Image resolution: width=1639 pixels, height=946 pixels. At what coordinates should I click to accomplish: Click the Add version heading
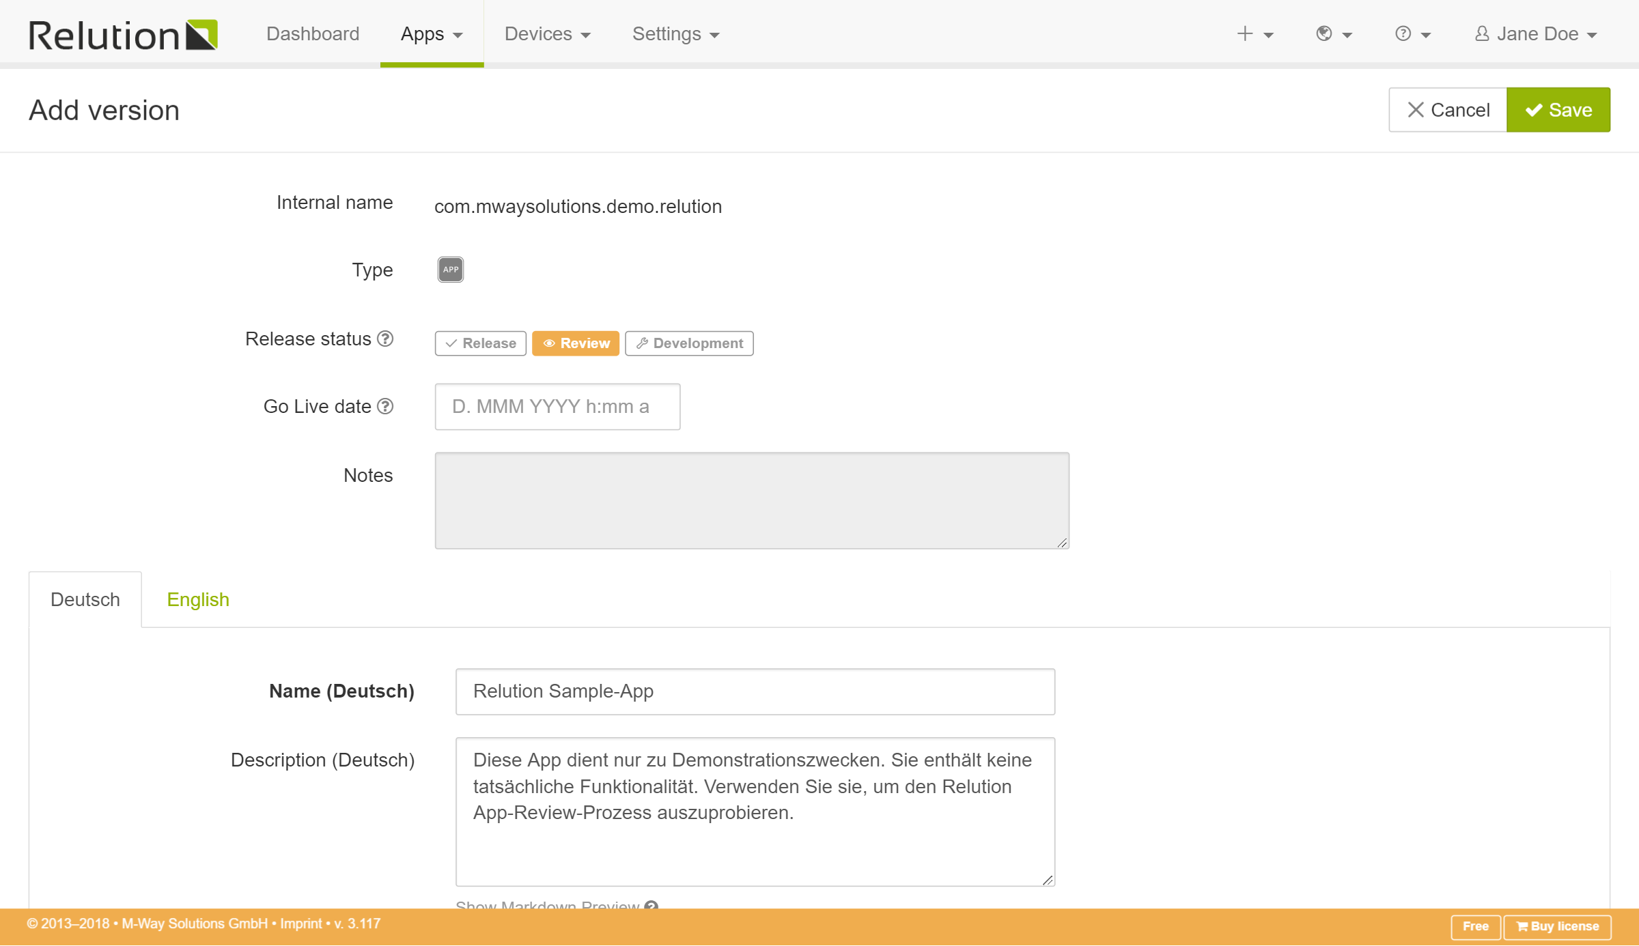[x=104, y=110]
